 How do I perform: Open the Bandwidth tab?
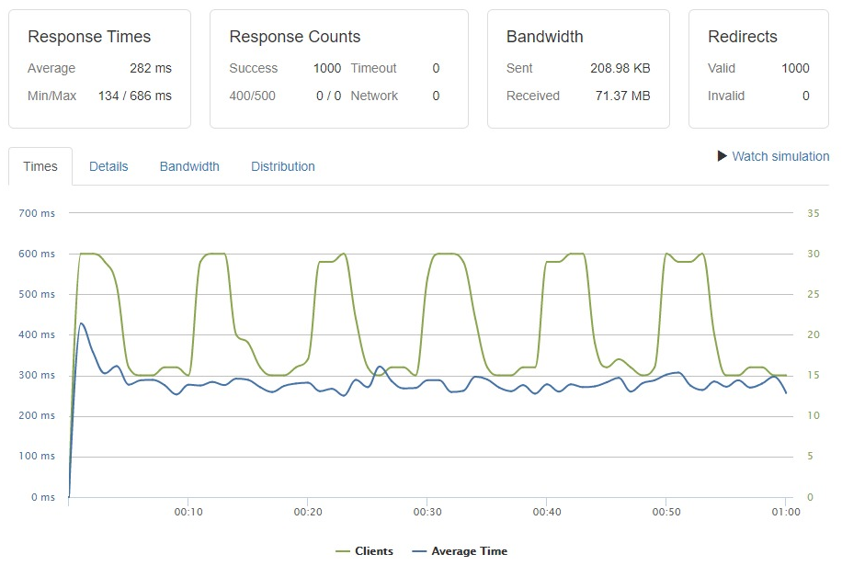pyautogui.click(x=189, y=166)
